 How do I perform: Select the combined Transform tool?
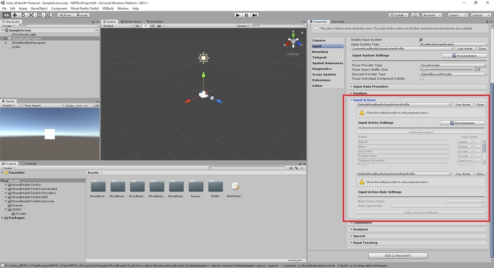pos(48,15)
